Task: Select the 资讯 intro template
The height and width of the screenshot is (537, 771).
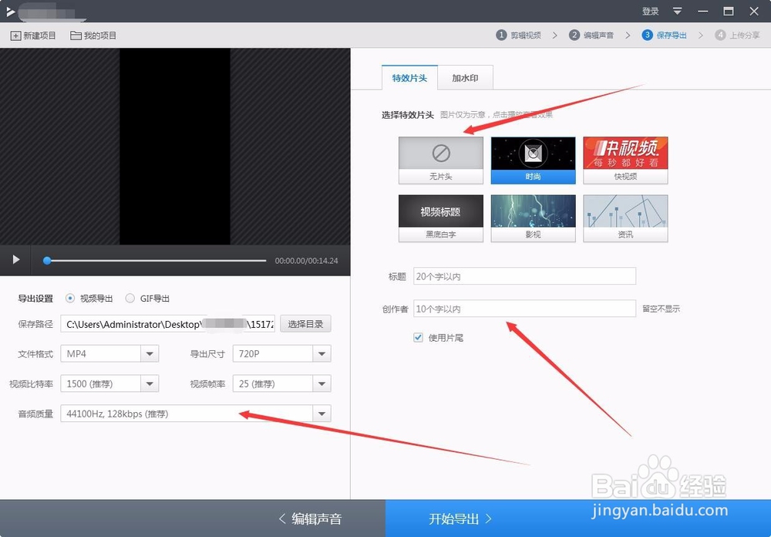Action: 625,217
